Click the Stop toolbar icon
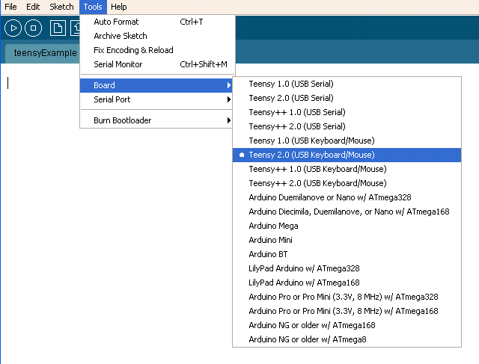The height and width of the screenshot is (364, 479). pos(33,28)
